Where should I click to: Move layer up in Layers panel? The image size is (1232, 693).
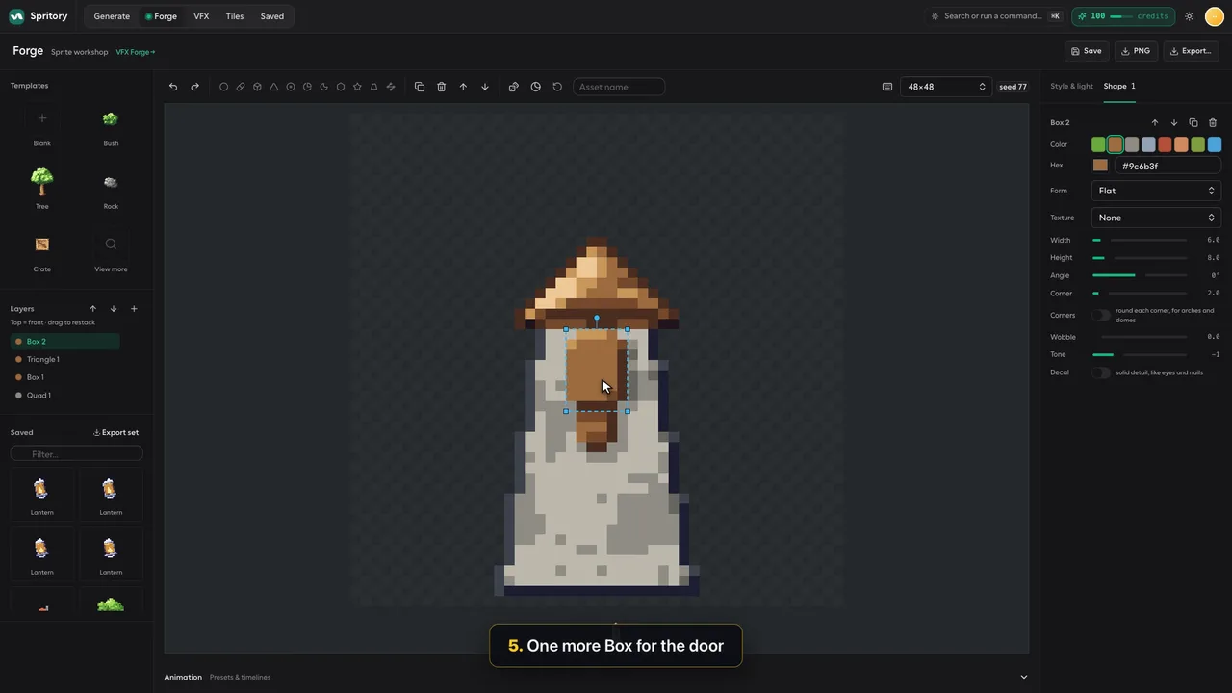(93, 309)
